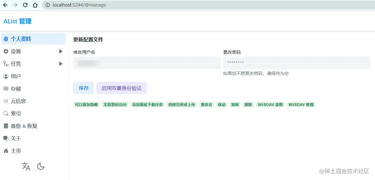Click the browser address bar URL
This screenshot has width=375, height=180.
tap(79, 5)
